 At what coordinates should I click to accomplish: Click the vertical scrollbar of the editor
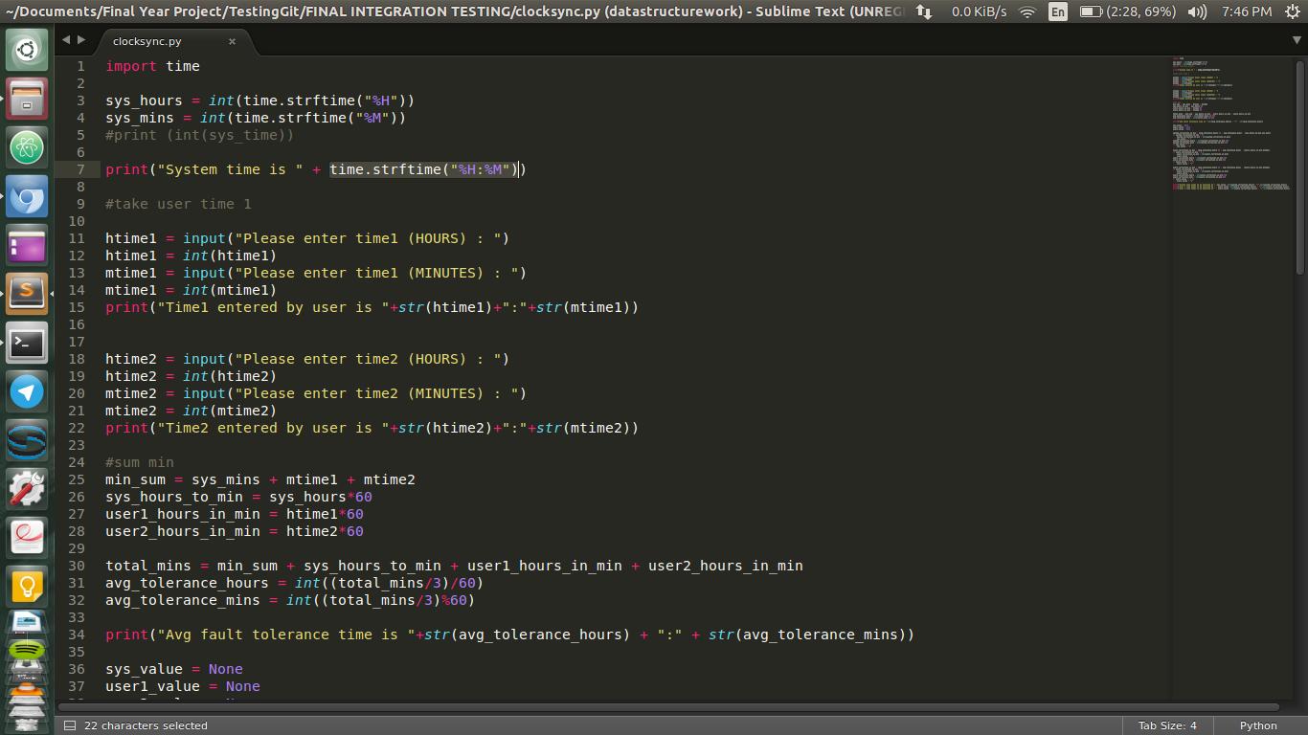1297,167
